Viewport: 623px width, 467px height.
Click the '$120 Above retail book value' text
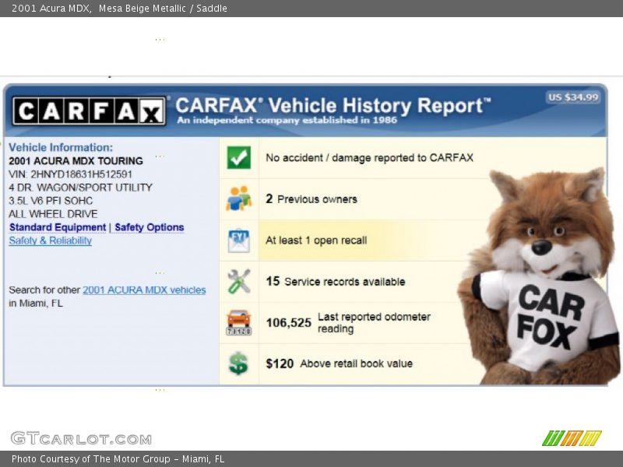[x=339, y=363]
